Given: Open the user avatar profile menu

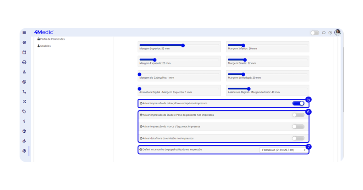Looking at the screenshot, I should [337, 32].
